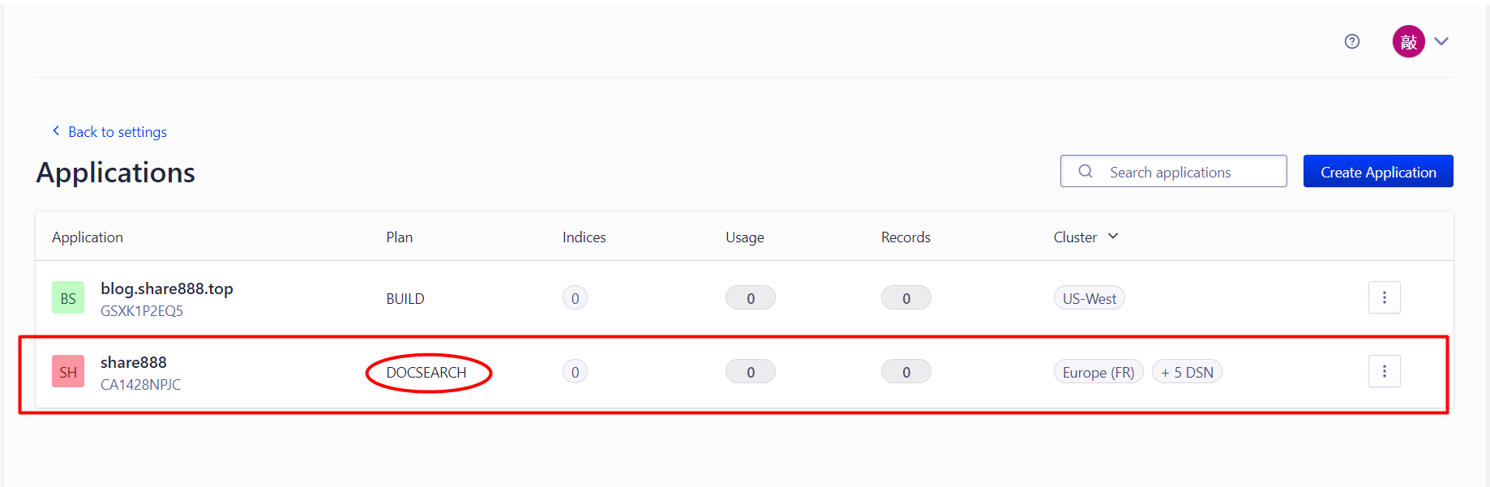Click the back arrow beside Back to settings
1490x487 pixels.
(56, 130)
